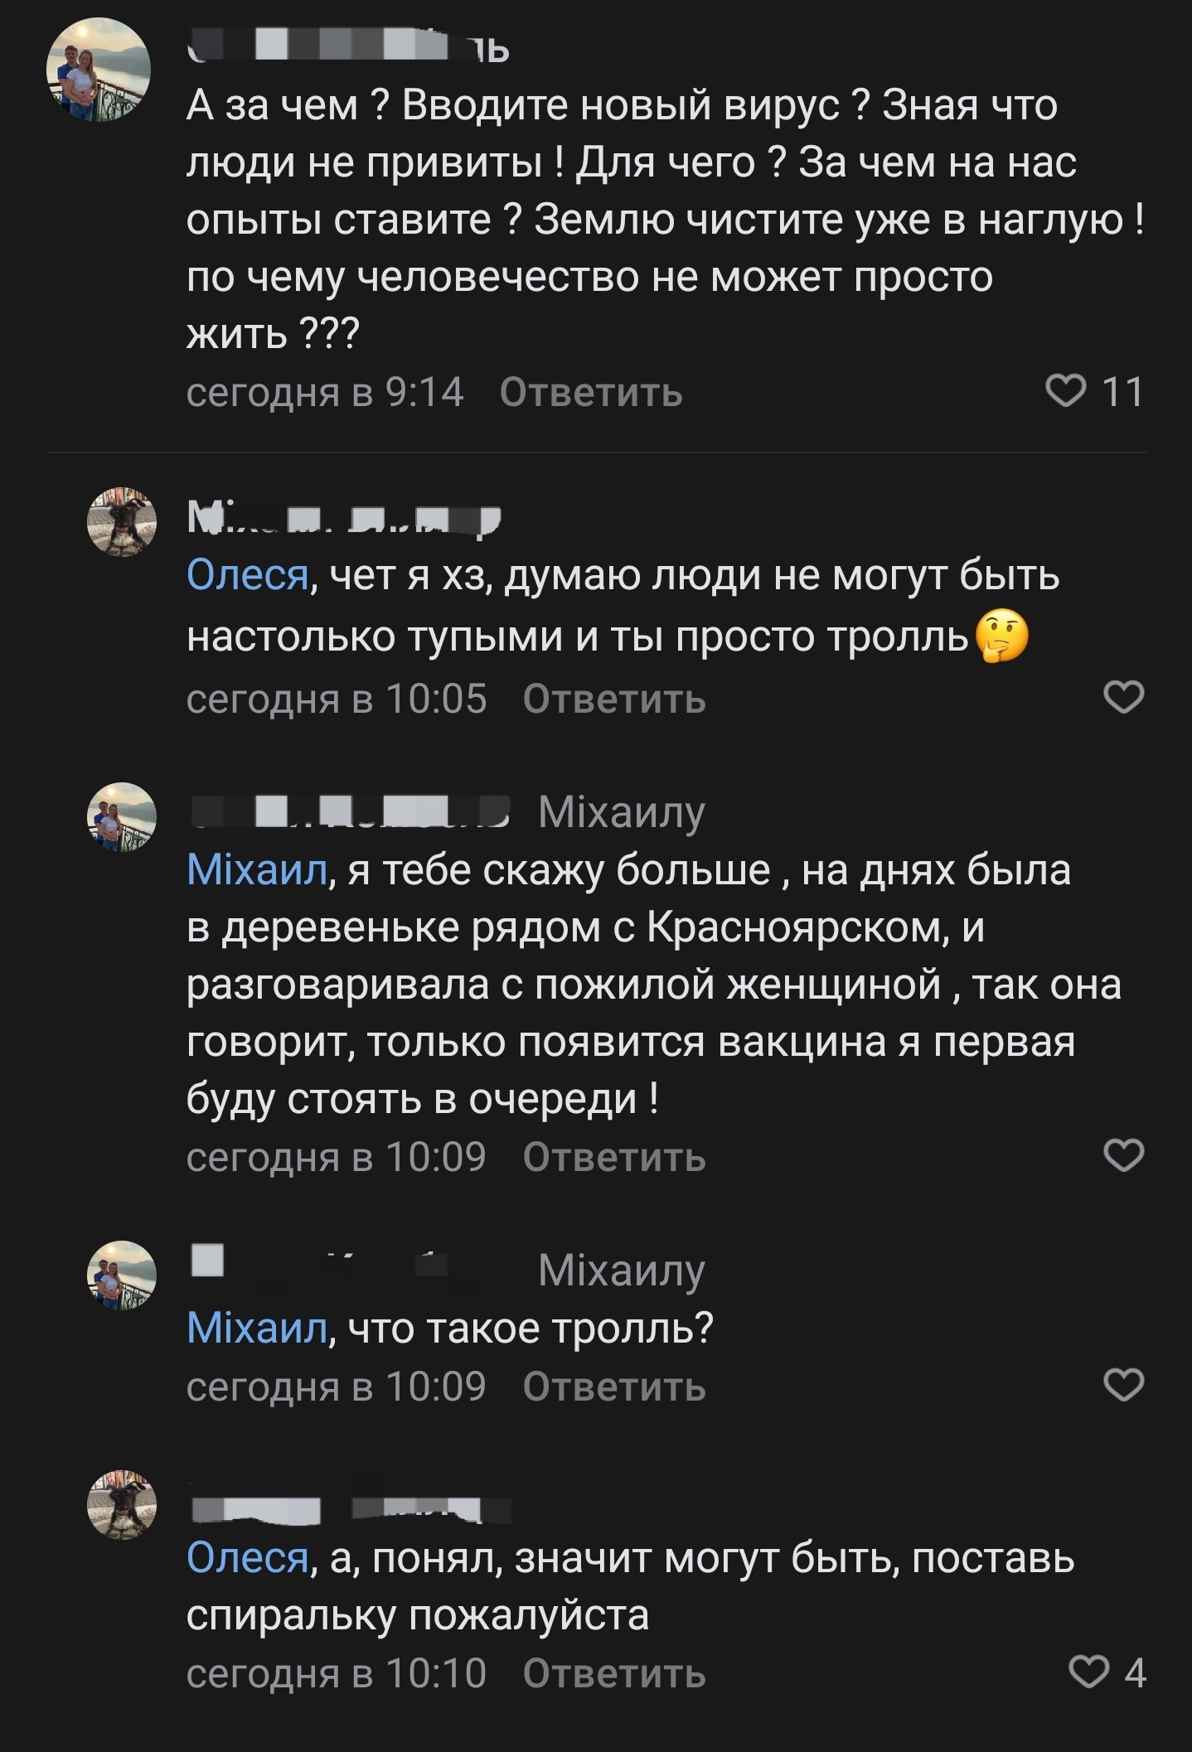Screen dimensions: 1192x1752
Task: Open avatar beside "что такое тролль?" comment
Action: (122, 1275)
